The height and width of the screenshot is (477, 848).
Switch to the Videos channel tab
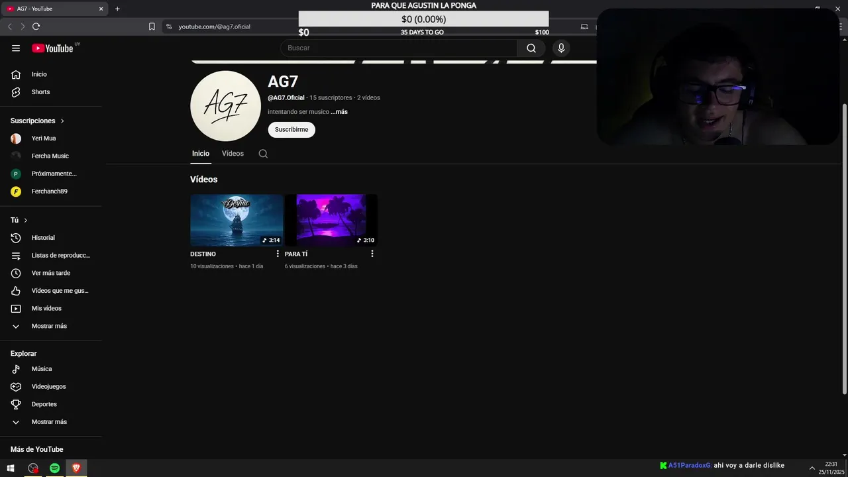[233, 154]
